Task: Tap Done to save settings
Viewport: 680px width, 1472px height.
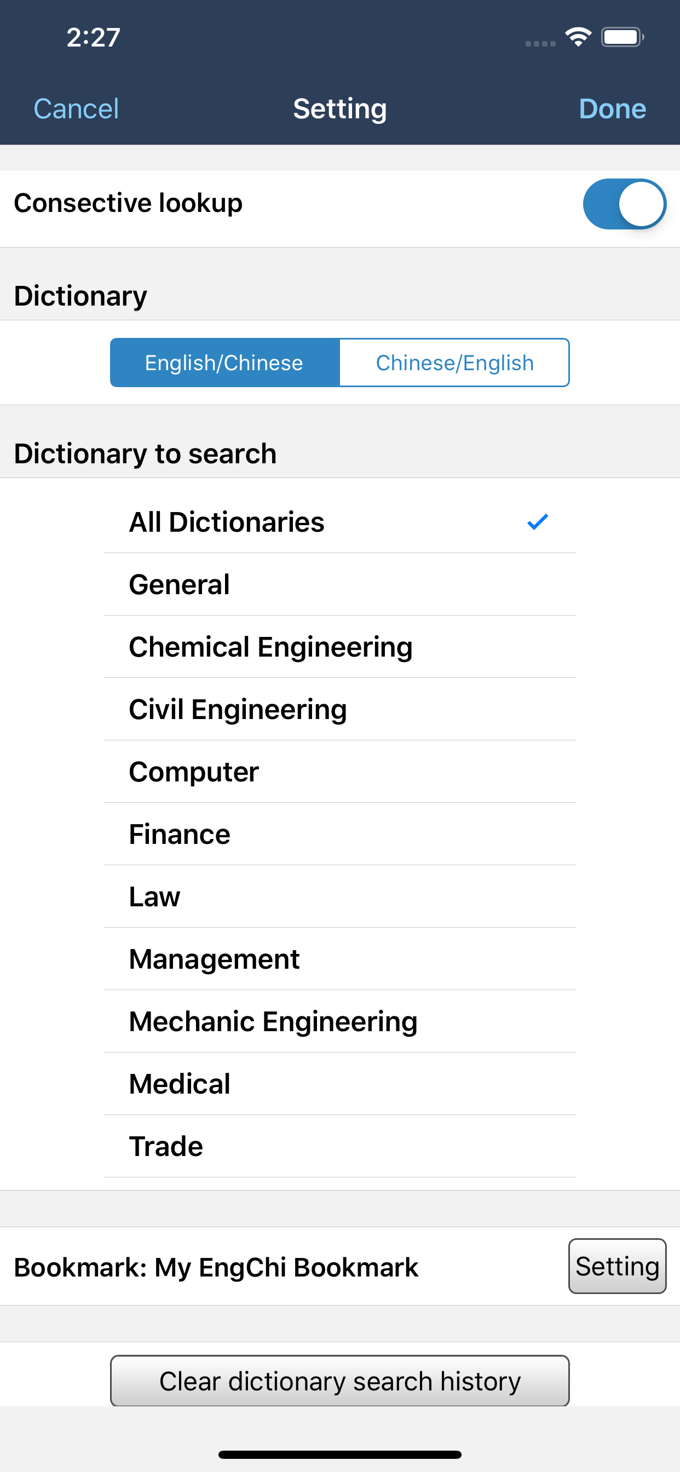Action: pyautogui.click(x=612, y=108)
